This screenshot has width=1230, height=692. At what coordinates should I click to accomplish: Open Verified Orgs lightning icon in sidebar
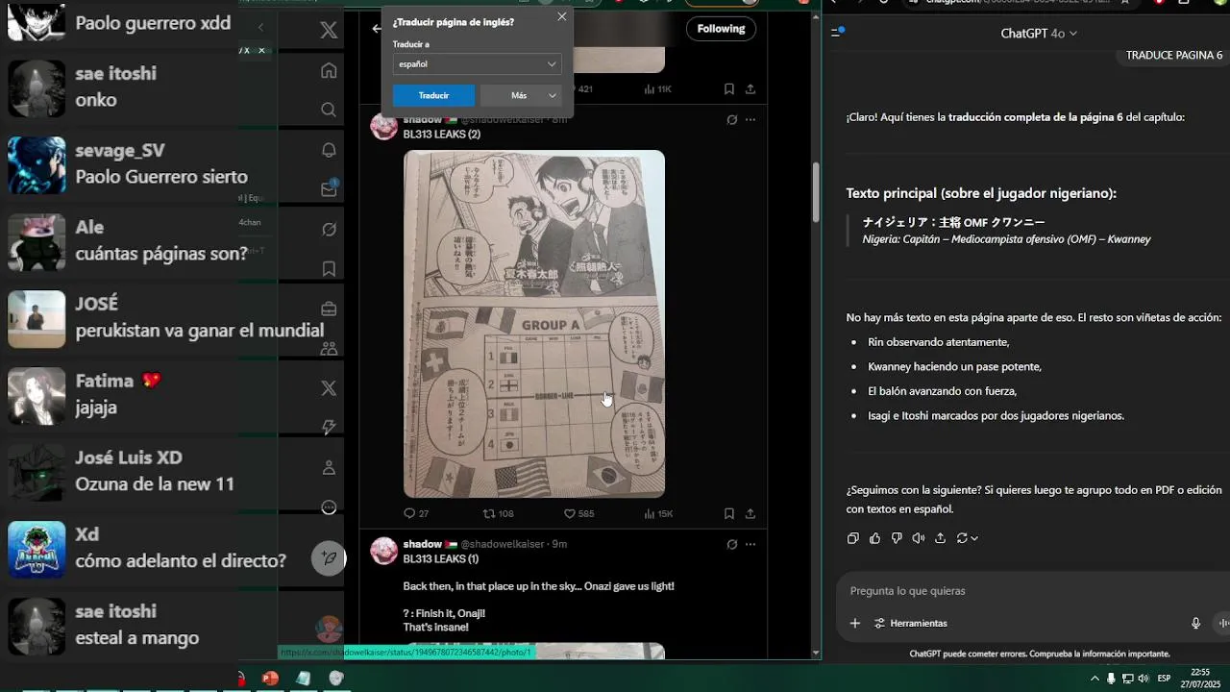click(x=329, y=427)
